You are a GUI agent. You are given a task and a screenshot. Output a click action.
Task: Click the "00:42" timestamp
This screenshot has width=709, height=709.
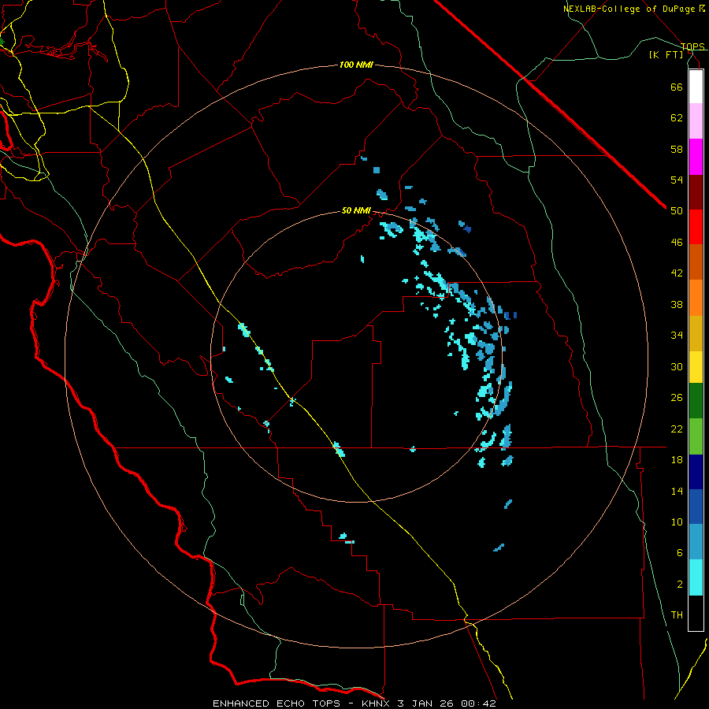478,703
